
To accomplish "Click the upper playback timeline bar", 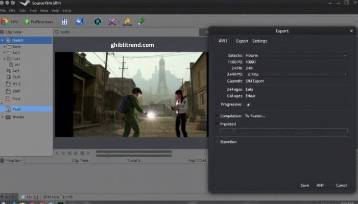I will pyautogui.click(x=134, y=152).
